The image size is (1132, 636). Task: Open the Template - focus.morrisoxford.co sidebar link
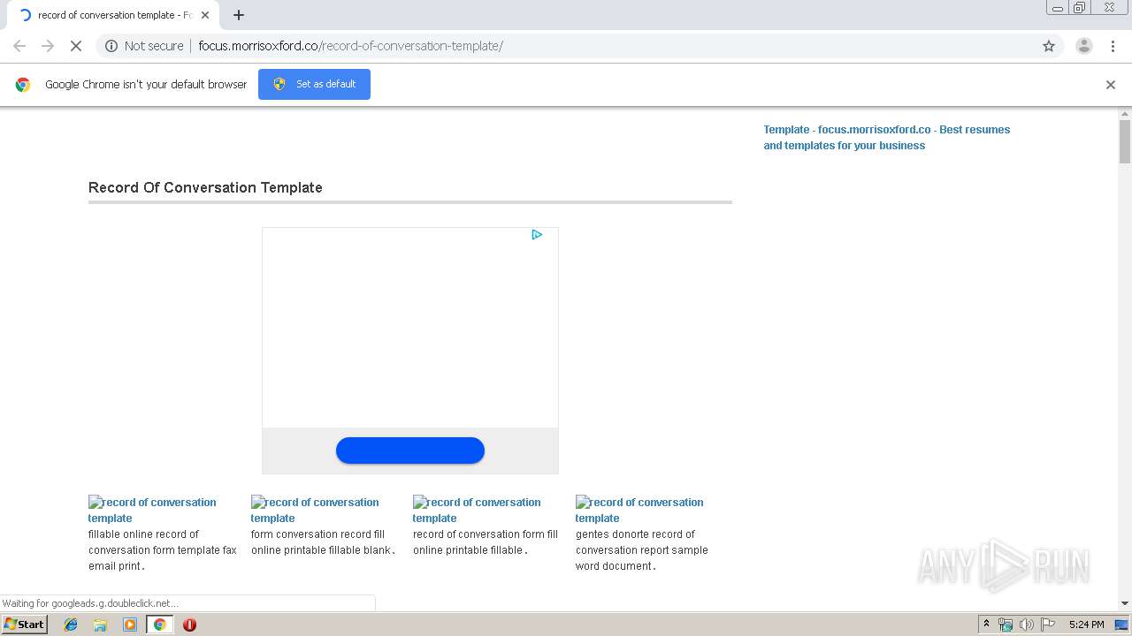887,137
